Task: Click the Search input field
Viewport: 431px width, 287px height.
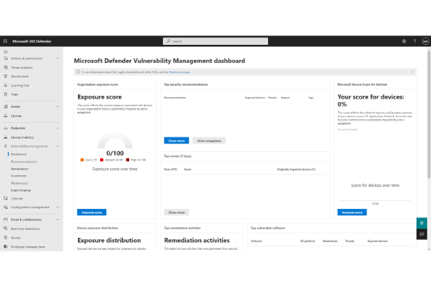Action: click(x=215, y=41)
